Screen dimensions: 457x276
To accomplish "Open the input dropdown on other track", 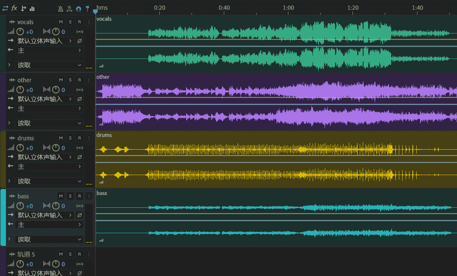I will pos(45,99).
